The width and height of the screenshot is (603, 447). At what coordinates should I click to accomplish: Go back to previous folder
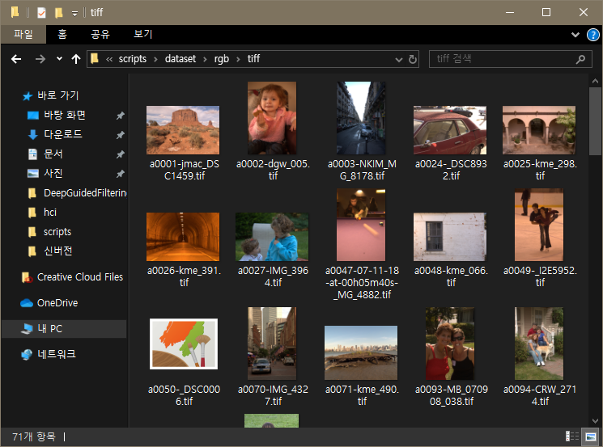[x=16, y=59]
